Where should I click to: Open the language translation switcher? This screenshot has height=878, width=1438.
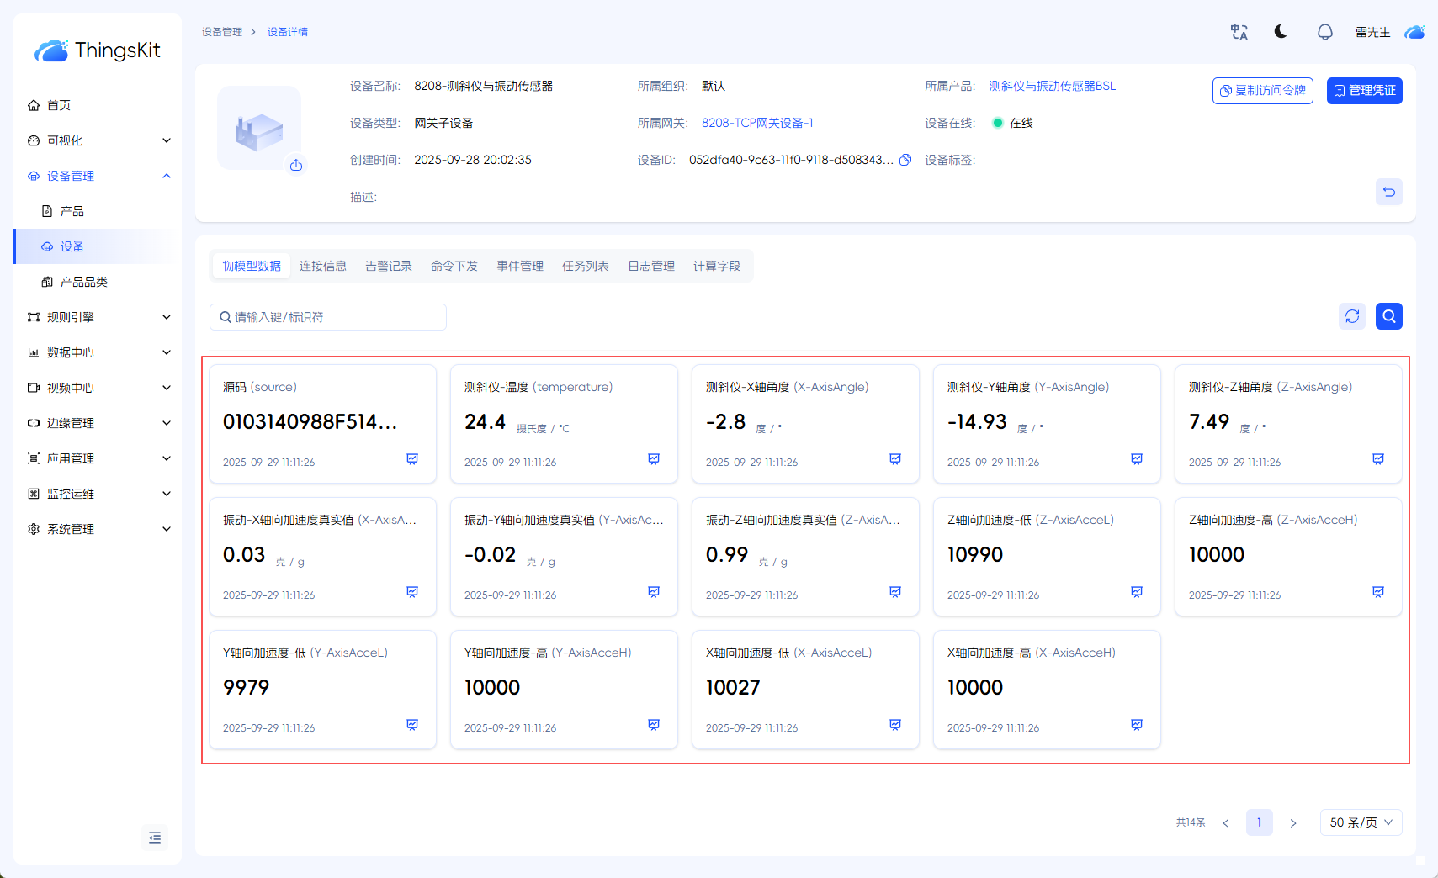click(x=1239, y=32)
